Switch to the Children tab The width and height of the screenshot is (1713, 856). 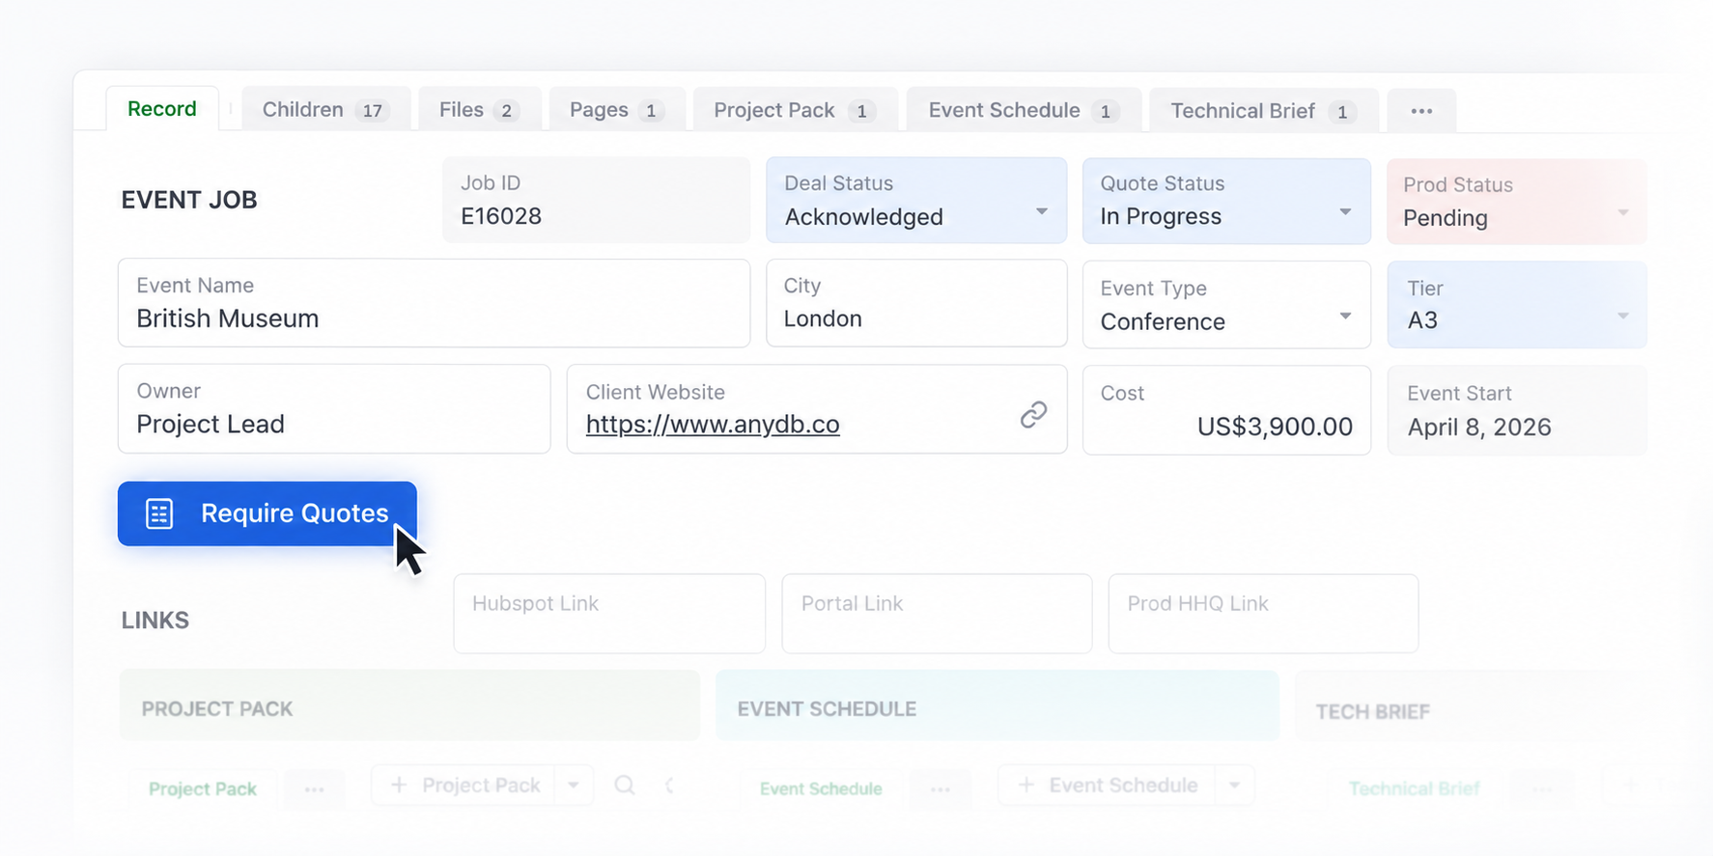pyautogui.click(x=326, y=110)
